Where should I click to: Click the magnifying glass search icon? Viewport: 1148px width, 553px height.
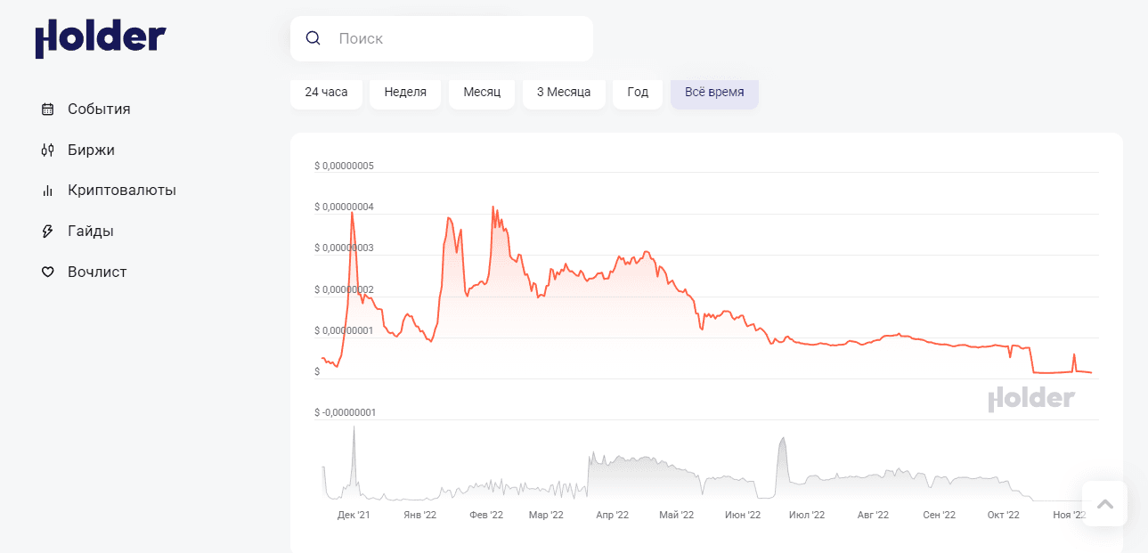tap(313, 38)
